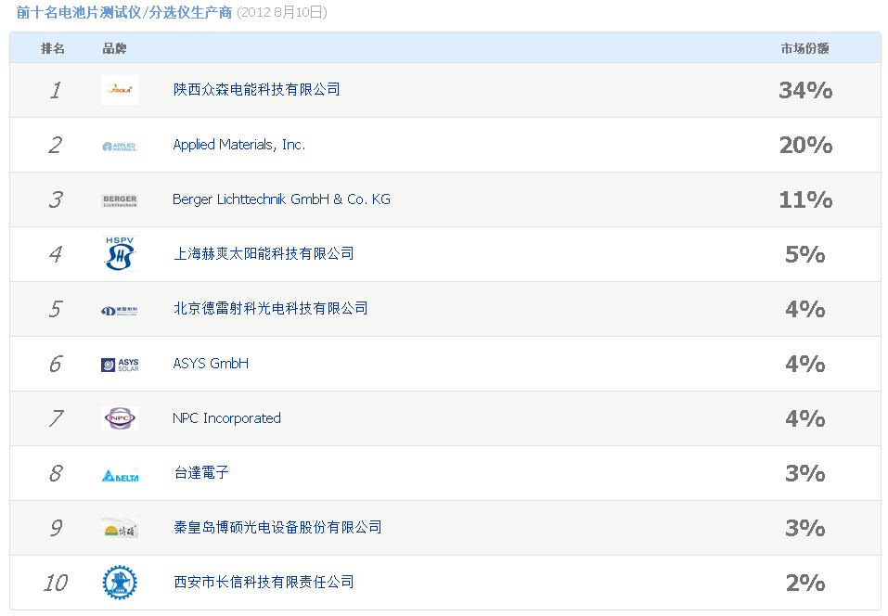Click the NPC logo icon
888x616 pixels.
[x=120, y=418]
